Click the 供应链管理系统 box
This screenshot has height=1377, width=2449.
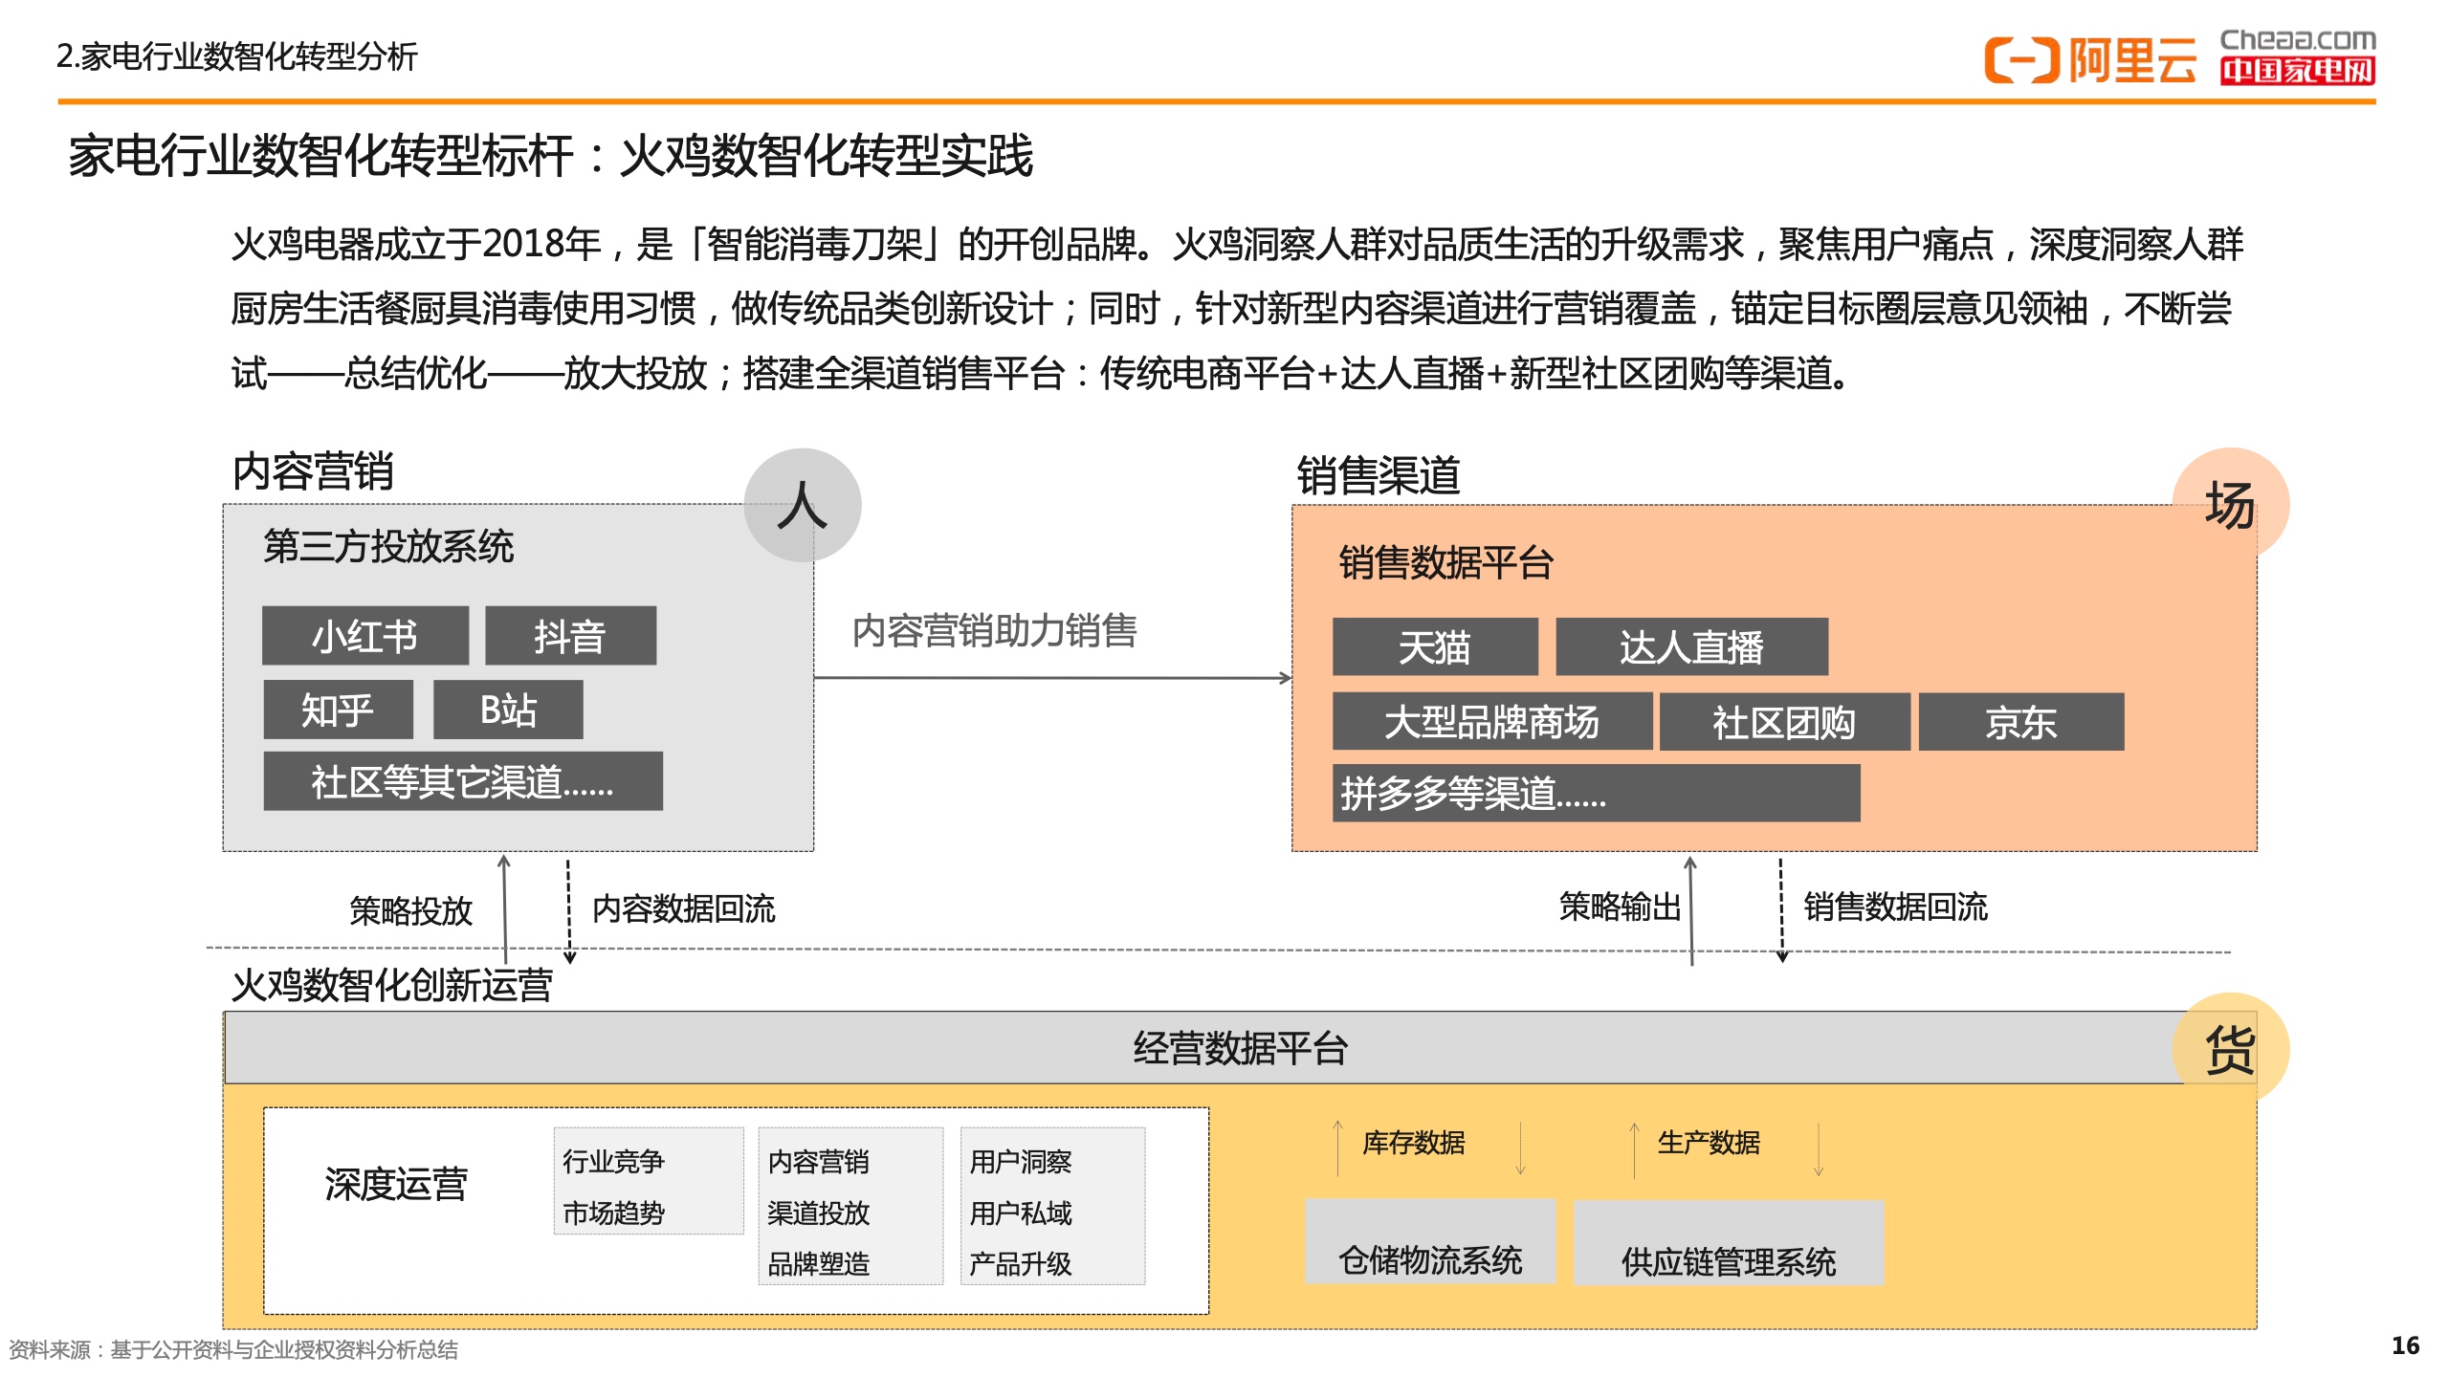[x=1729, y=1242]
